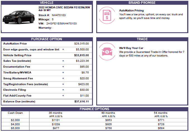The image size is (190, 133).
Task: Click the Balance Due amount $37,616.11
Action: (x=81, y=102)
